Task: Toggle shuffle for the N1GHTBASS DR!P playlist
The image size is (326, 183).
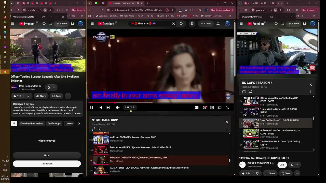Action: tap(100, 129)
